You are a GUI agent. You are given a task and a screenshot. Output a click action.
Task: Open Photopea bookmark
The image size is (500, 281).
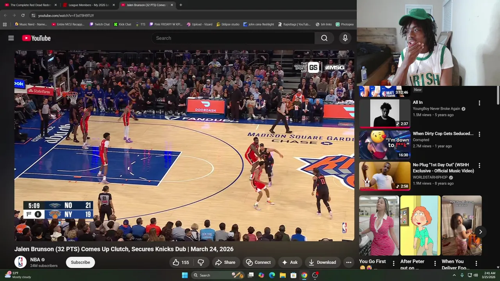click(x=345, y=24)
